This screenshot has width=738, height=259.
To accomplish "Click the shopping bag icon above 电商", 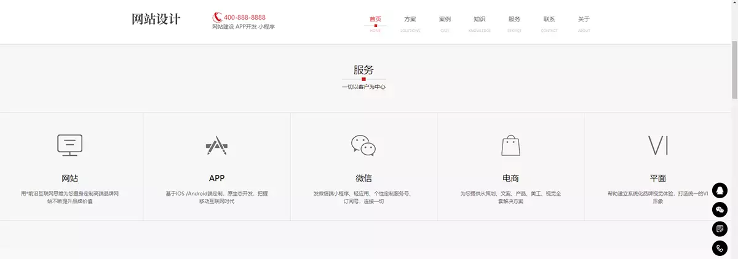I will [510, 145].
